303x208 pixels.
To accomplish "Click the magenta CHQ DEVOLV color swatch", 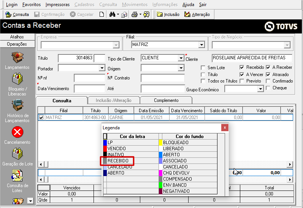I will coord(160,173).
